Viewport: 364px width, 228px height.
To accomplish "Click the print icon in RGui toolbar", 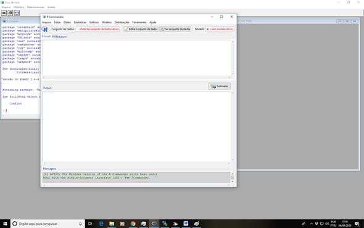I will tap(10, 13).
